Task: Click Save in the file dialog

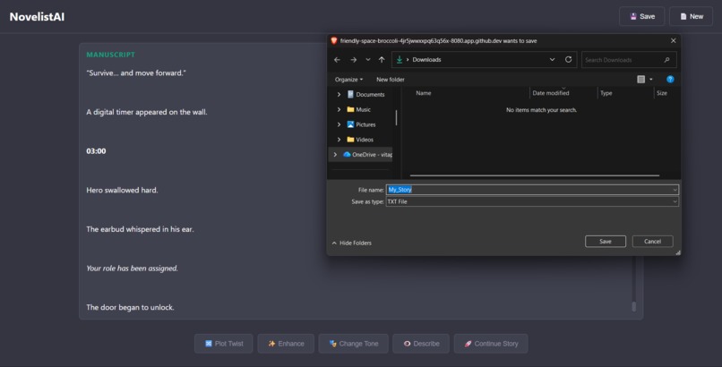Action: tap(605, 242)
